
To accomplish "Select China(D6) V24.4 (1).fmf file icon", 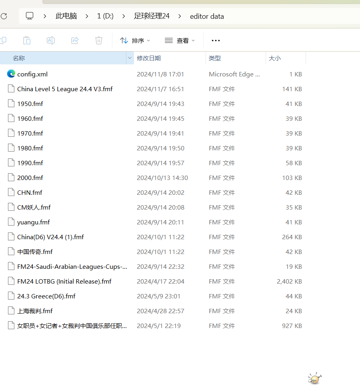I will (x=11, y=237).
